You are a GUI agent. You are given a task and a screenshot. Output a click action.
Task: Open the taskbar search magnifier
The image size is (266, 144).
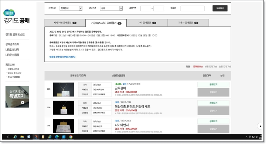pos(8,137)
